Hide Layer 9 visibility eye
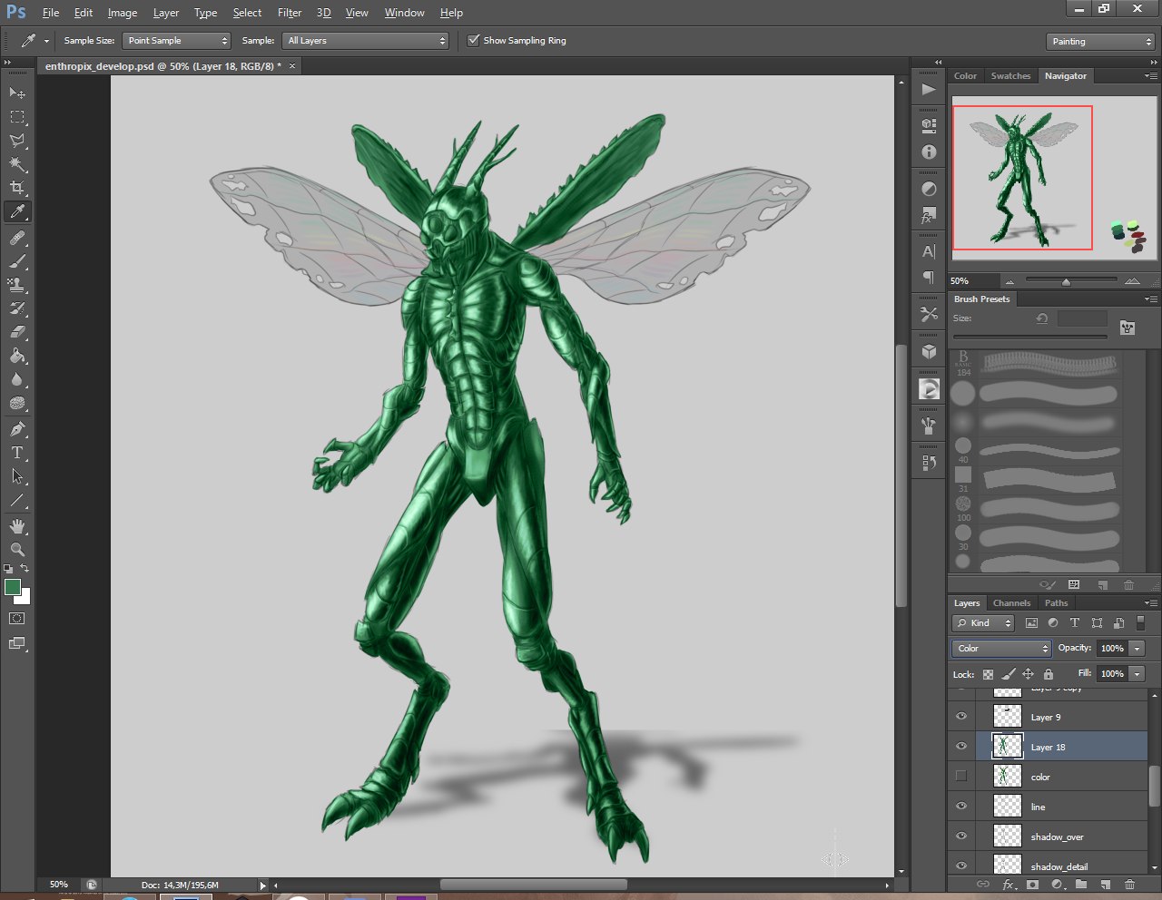Screen dimensions: 1162x900 tap(961, 717)
